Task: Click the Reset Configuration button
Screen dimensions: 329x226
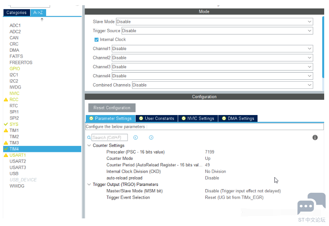Action: [x=112, y=108]
